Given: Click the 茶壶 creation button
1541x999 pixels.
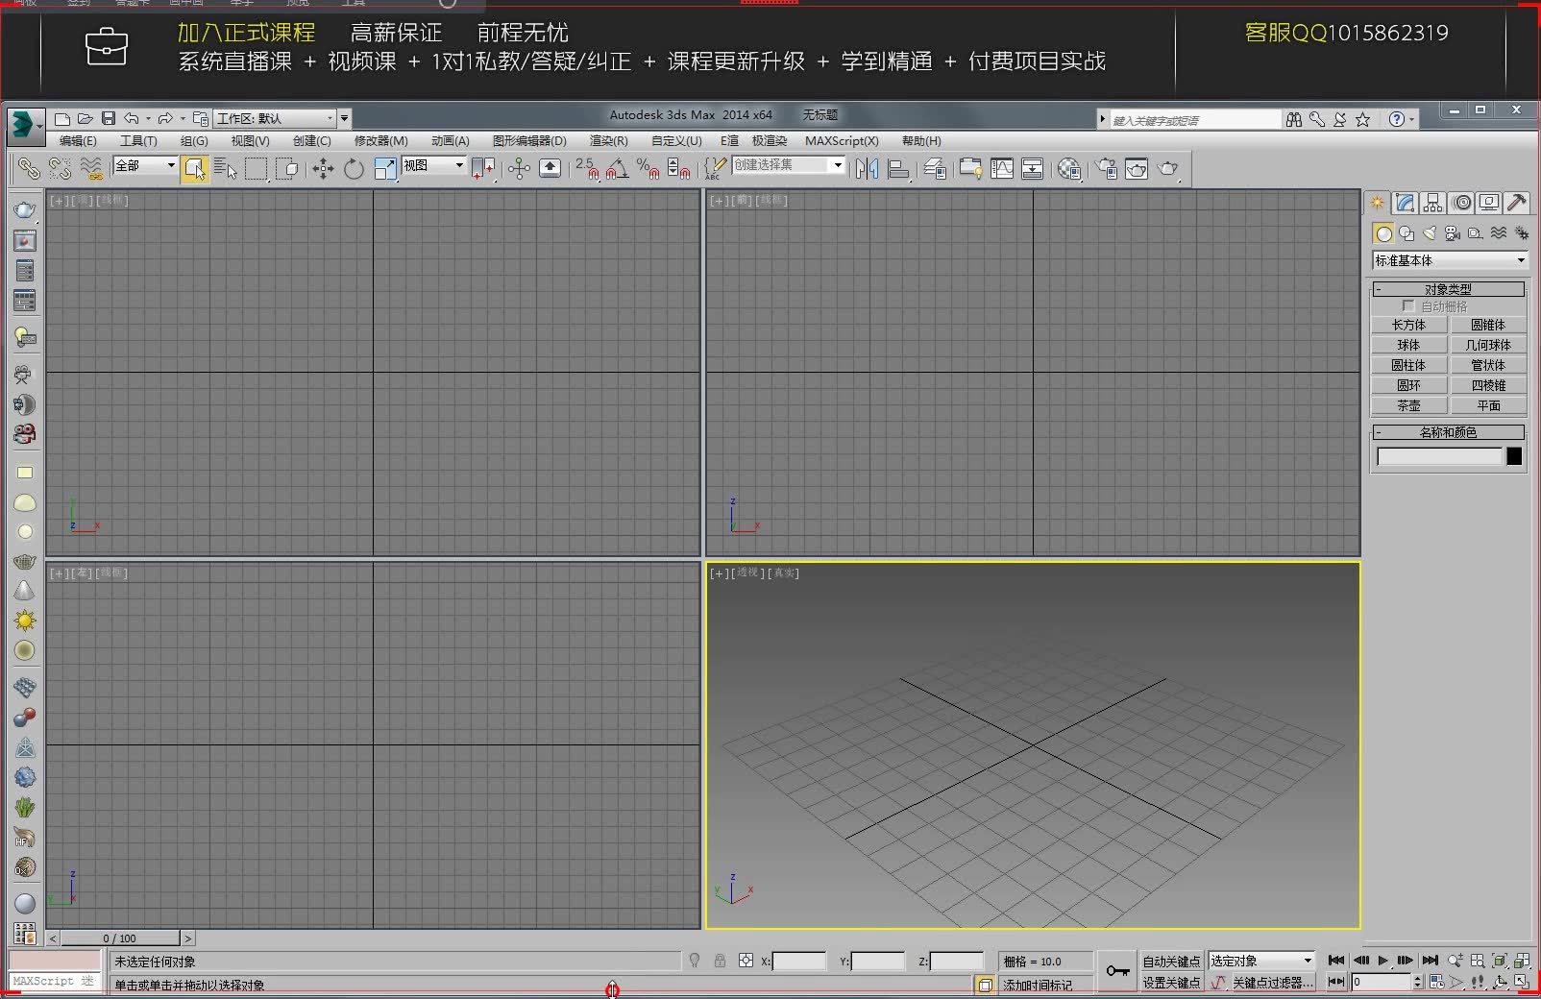Looking at the screenshot, I should [1408, 404].
